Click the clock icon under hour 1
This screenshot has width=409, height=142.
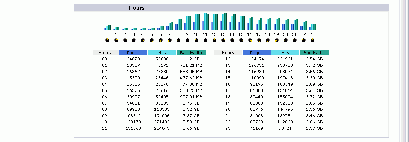pyautogui.click(x=116, y=40)
